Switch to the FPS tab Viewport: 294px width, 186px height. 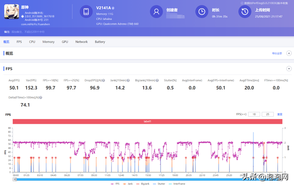[19, 42]
